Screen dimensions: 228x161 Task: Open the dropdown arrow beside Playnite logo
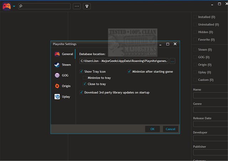14,6
